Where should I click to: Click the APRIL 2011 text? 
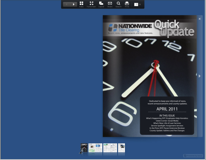167,109
